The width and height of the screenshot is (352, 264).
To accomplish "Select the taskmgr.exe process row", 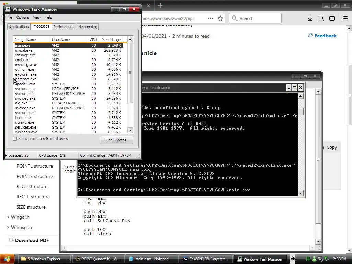I will point(69,55).
